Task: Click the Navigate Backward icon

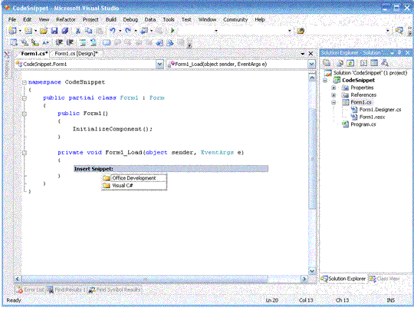Action: click(144, 31)
